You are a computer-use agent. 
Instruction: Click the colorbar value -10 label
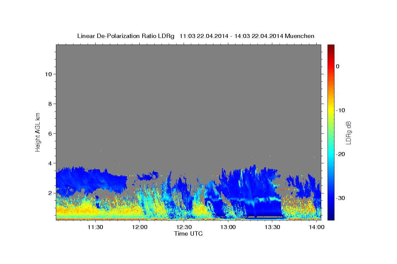(340, 110)
